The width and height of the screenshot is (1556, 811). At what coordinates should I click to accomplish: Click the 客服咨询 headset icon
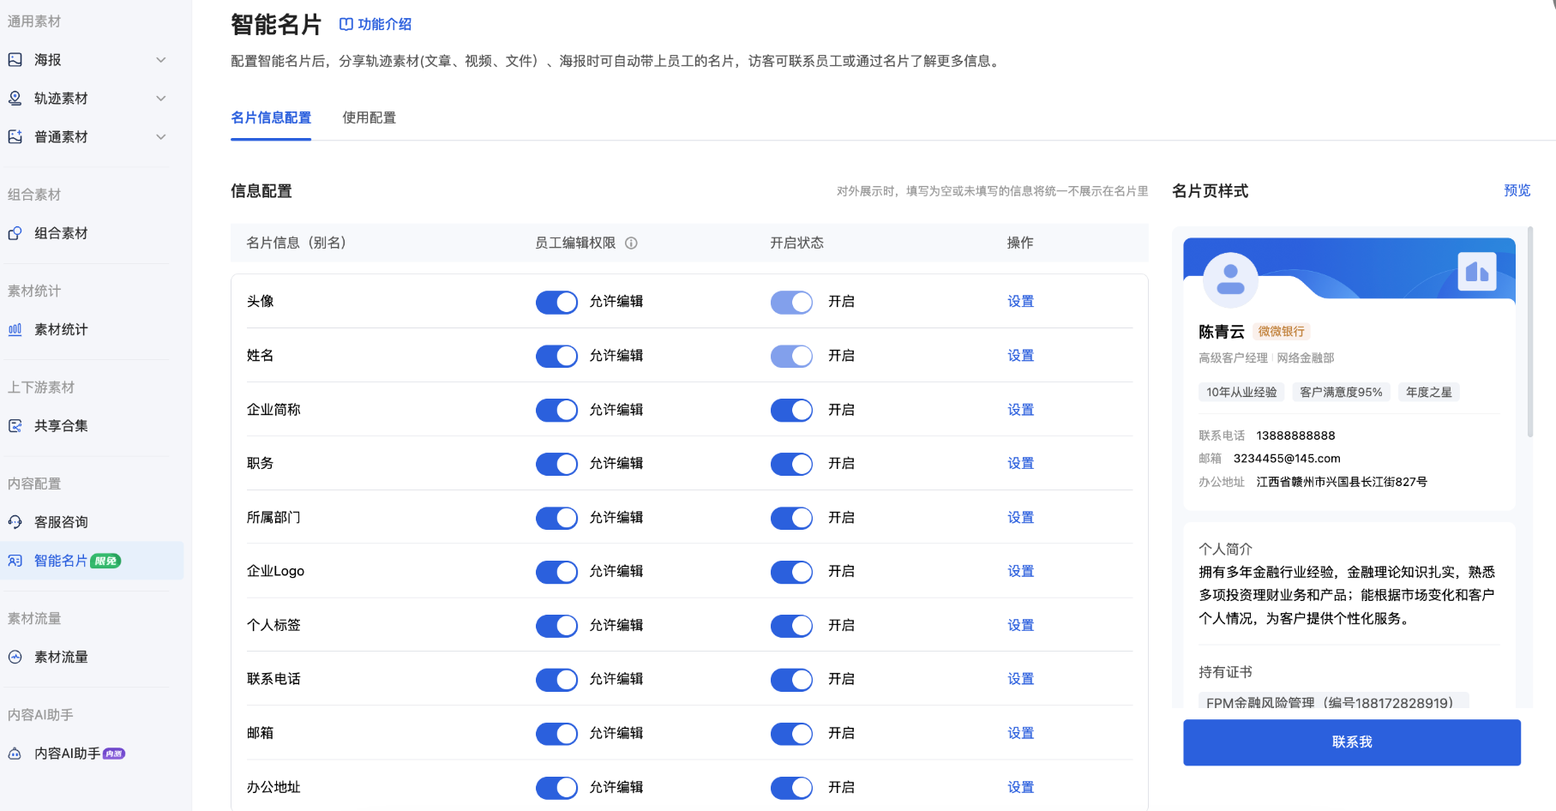pyautogui.click(x=15, y=522)
